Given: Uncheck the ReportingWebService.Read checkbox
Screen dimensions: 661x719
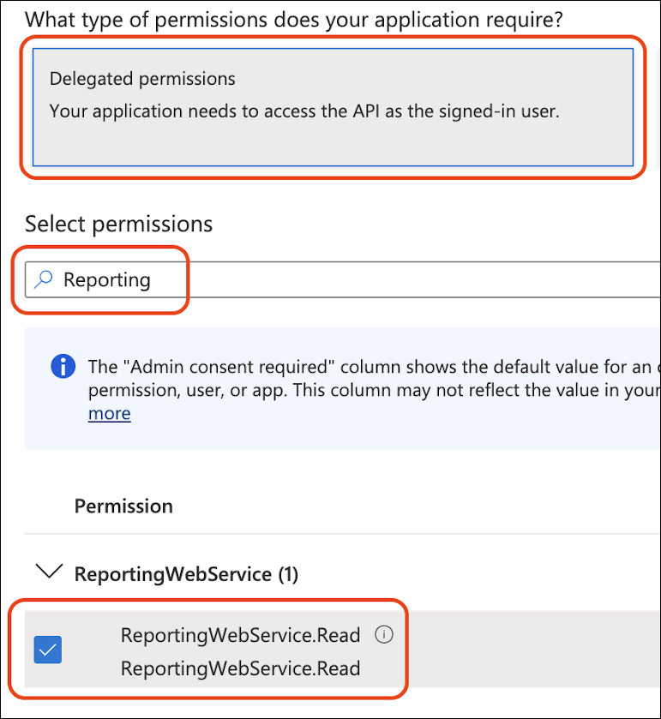Looking at the screenshot, I should (47, 650).
